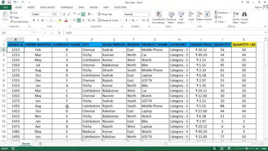Open Find & Select binoculars menu
This screenshot has height=151, width=268.
coord(244,18)
